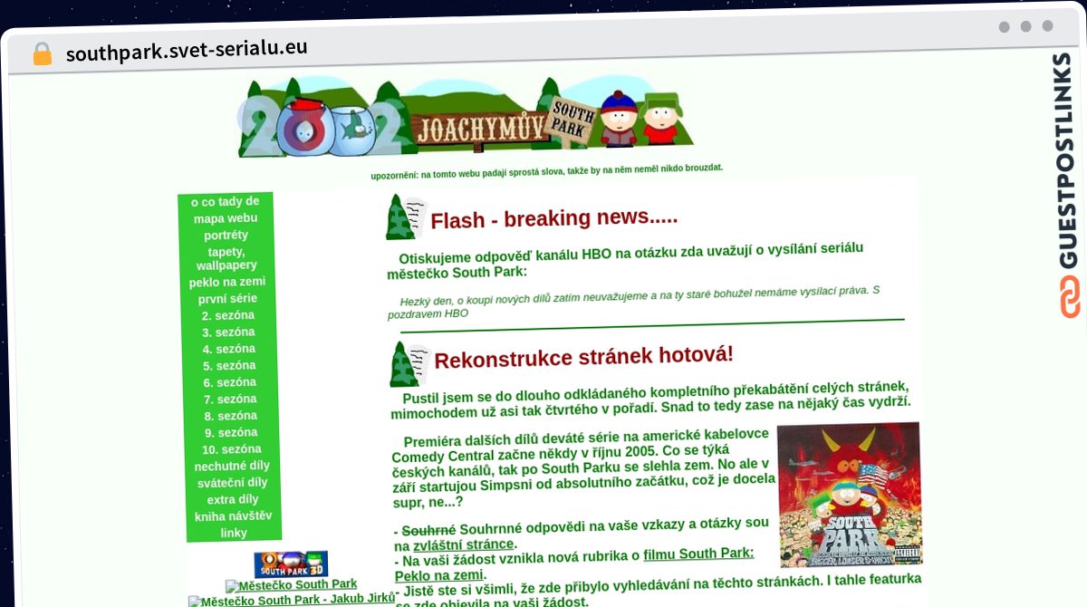
Task: Select 'peklo na zemi' in the menu
Action: pos(227,282)
